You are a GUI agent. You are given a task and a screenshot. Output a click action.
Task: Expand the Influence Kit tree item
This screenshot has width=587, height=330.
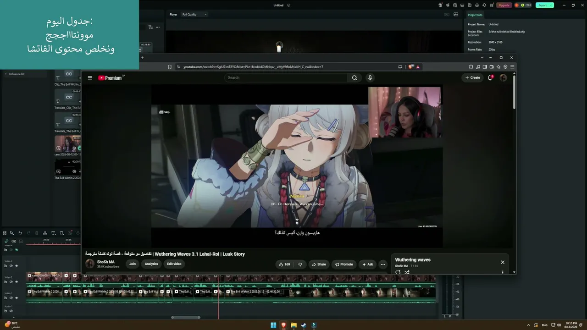pyautogui.click(x=6, y=74)
